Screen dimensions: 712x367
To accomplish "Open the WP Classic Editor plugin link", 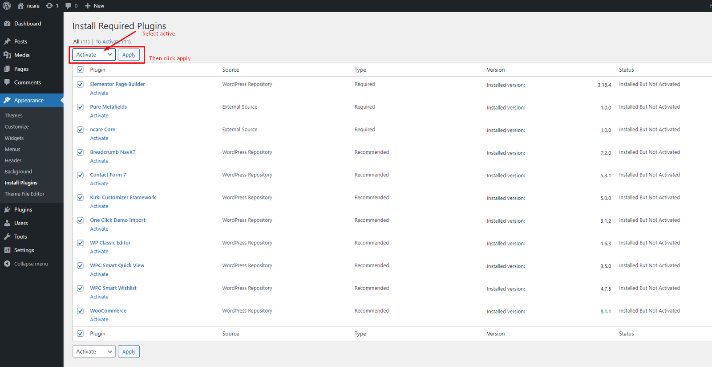I will coord(110,243).
